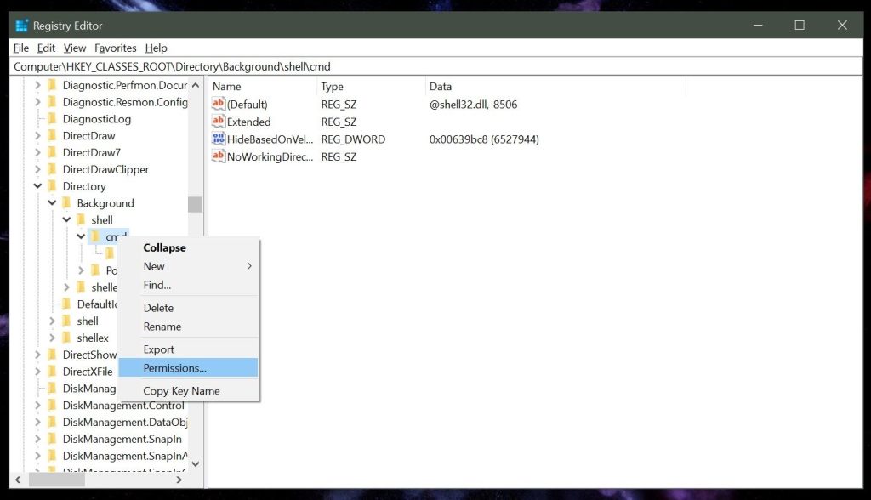Click the Diagnostic.Resmon.Config folder icon
The height and width of the screenshot is (500, 871).
(x=53, y=102)
